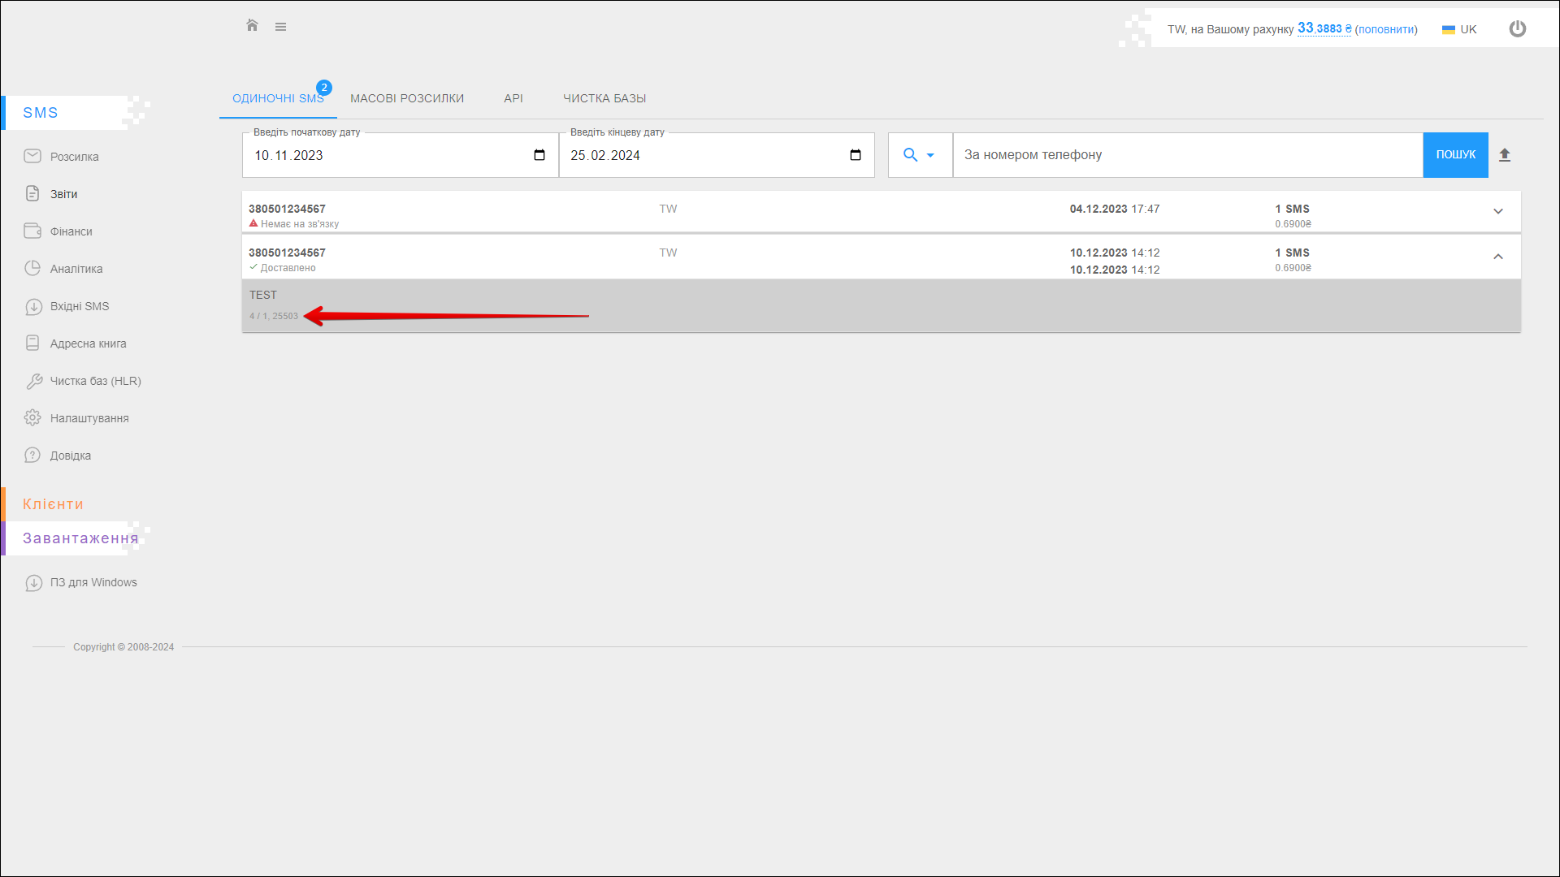1560x877 pixels.
Task: Click the power logout icon
Action: pyautogui.click(x=1517, y=29)
